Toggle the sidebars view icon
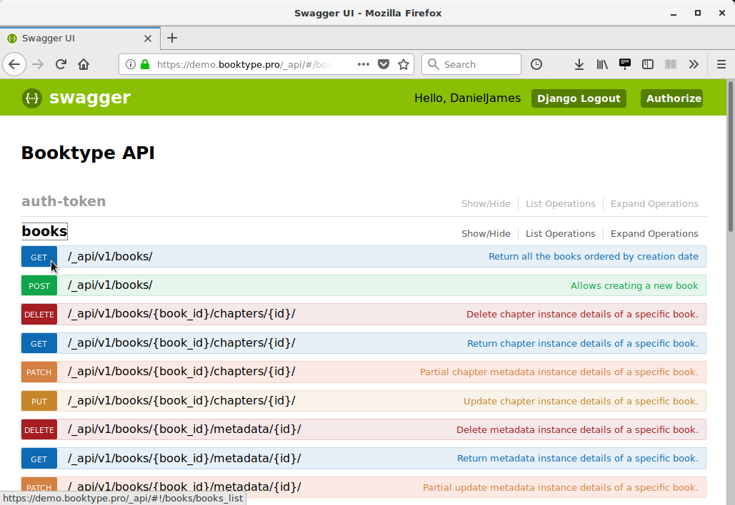 (x=648, y=64)
